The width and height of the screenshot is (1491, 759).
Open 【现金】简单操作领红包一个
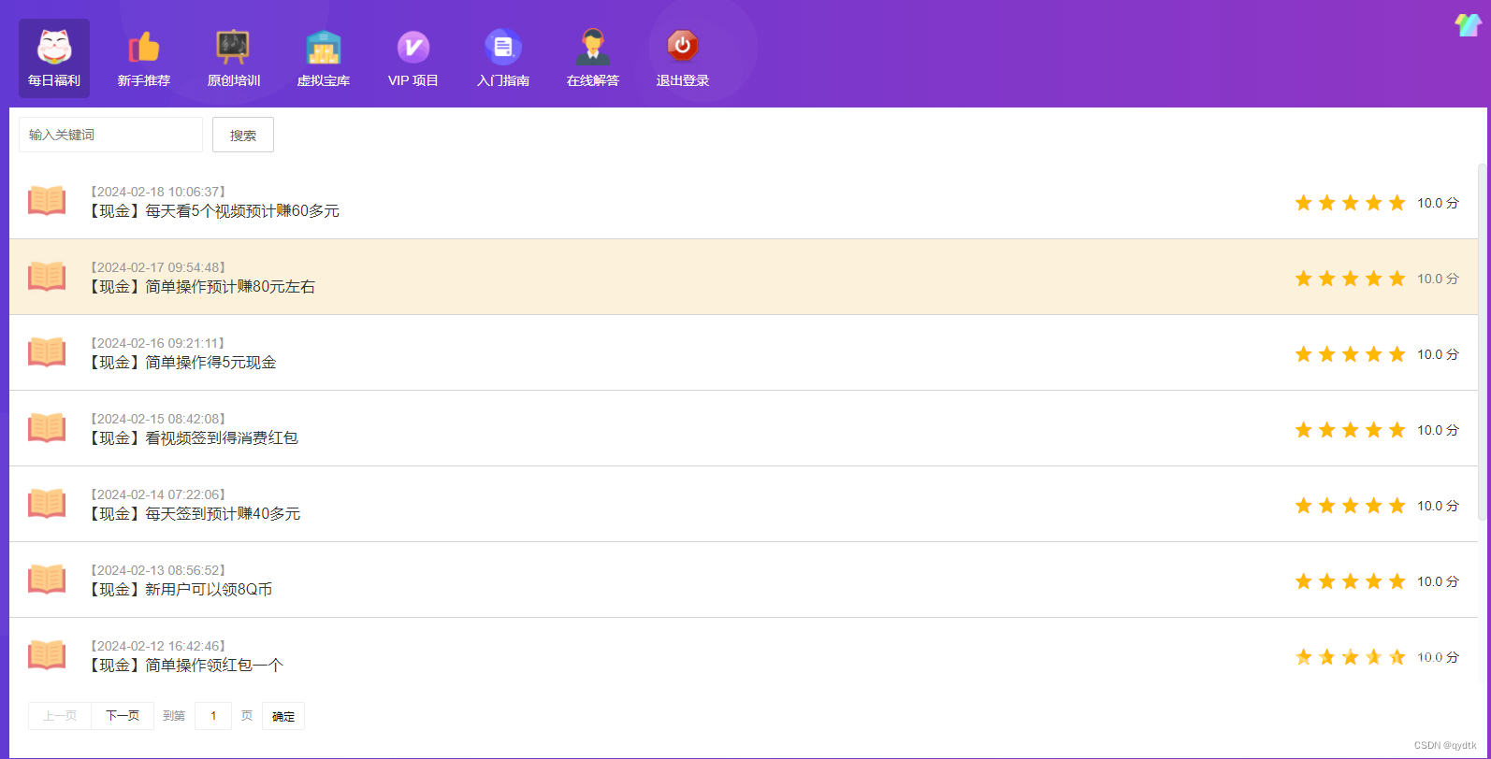coord(185,666)
